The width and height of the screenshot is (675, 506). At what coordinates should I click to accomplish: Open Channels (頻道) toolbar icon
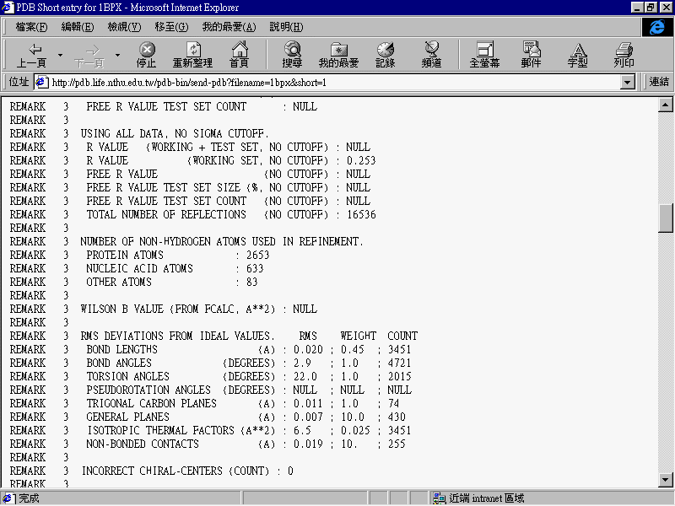432,55
